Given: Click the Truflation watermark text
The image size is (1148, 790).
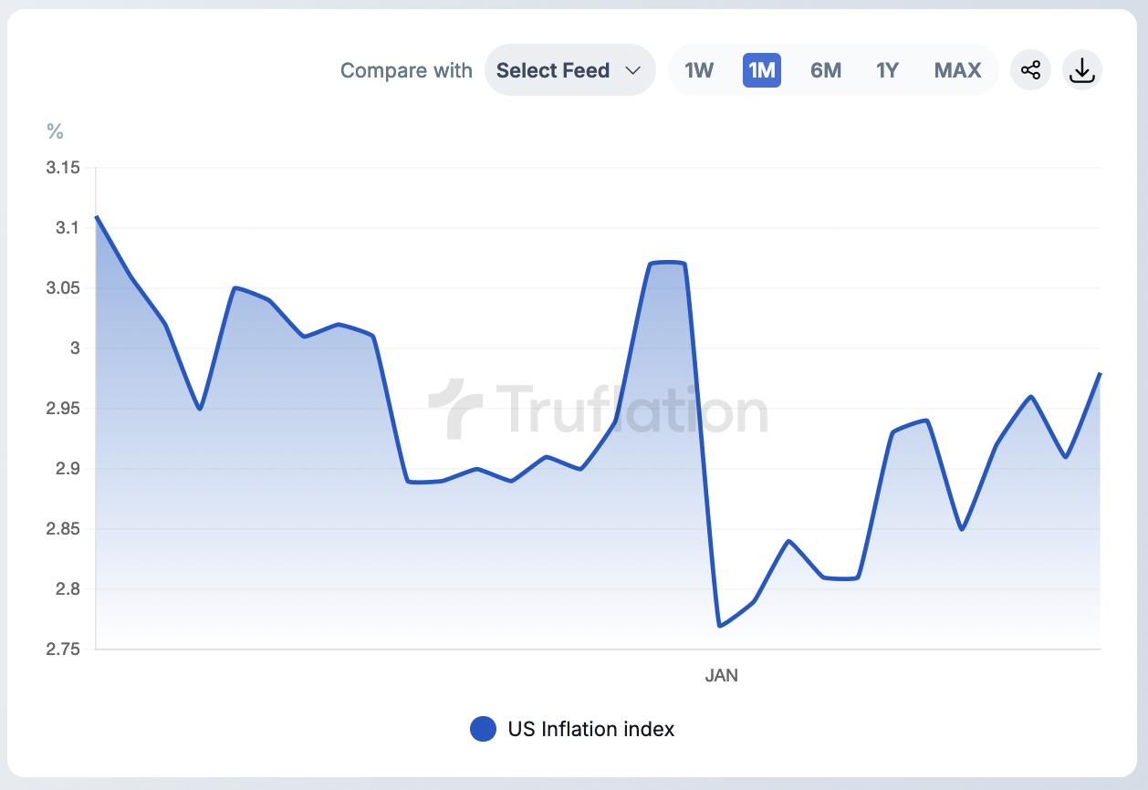Looking at the screenshot, I should pyautogui.click(x=631, y=410).
